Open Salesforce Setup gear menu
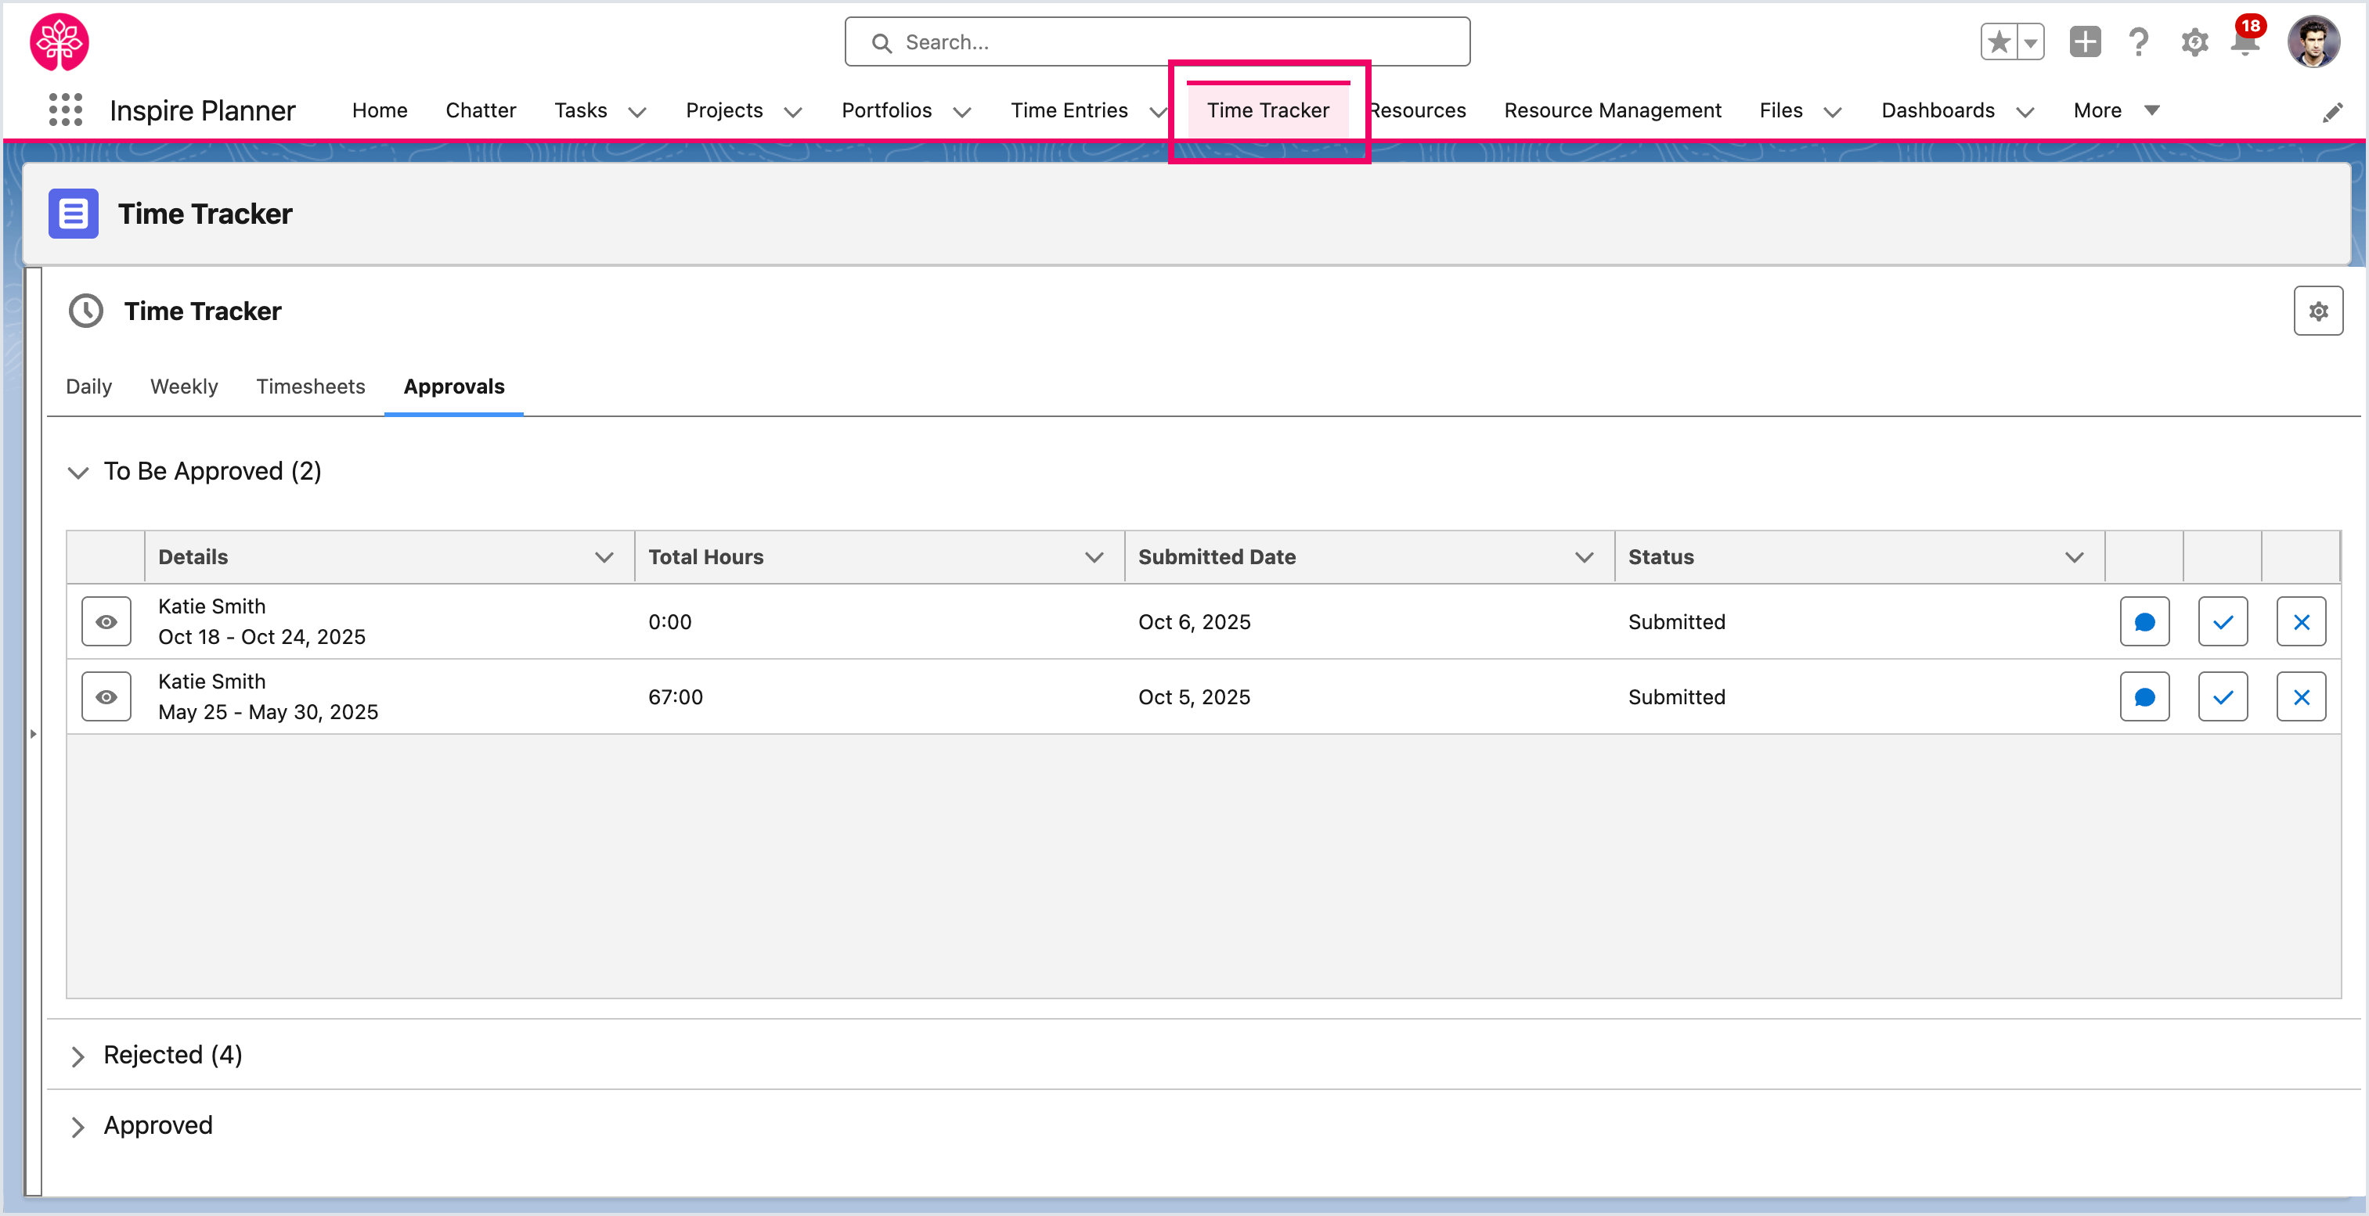 tap(2194, 42)
